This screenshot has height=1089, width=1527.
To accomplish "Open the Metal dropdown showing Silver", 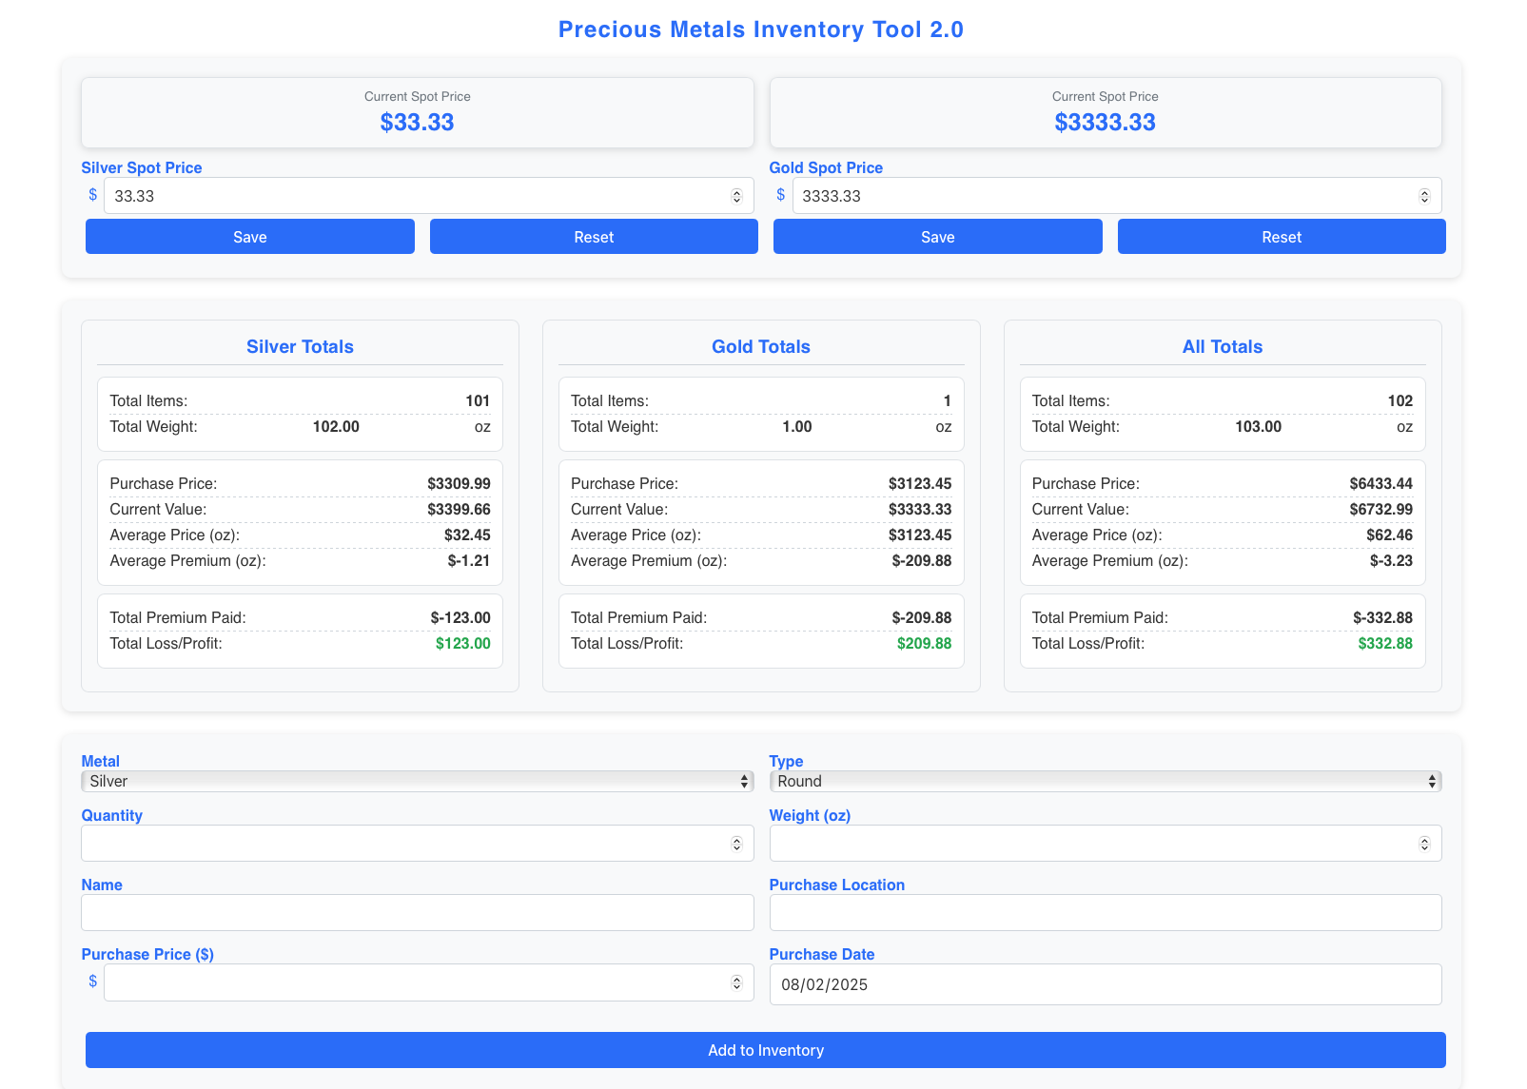I will point(418,781).
